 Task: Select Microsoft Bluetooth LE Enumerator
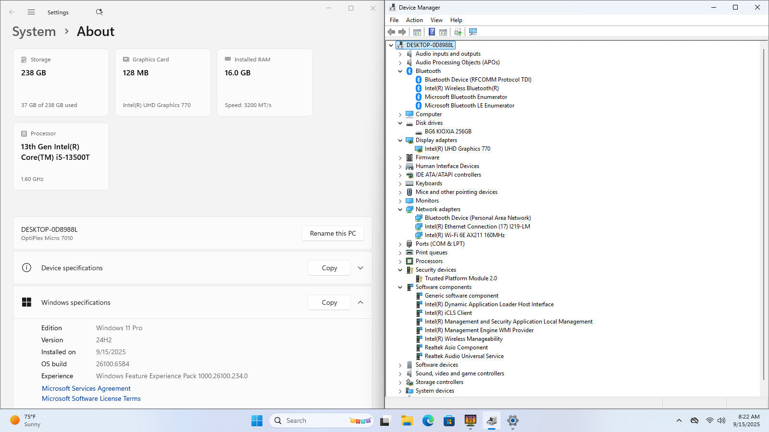point(469,106)
